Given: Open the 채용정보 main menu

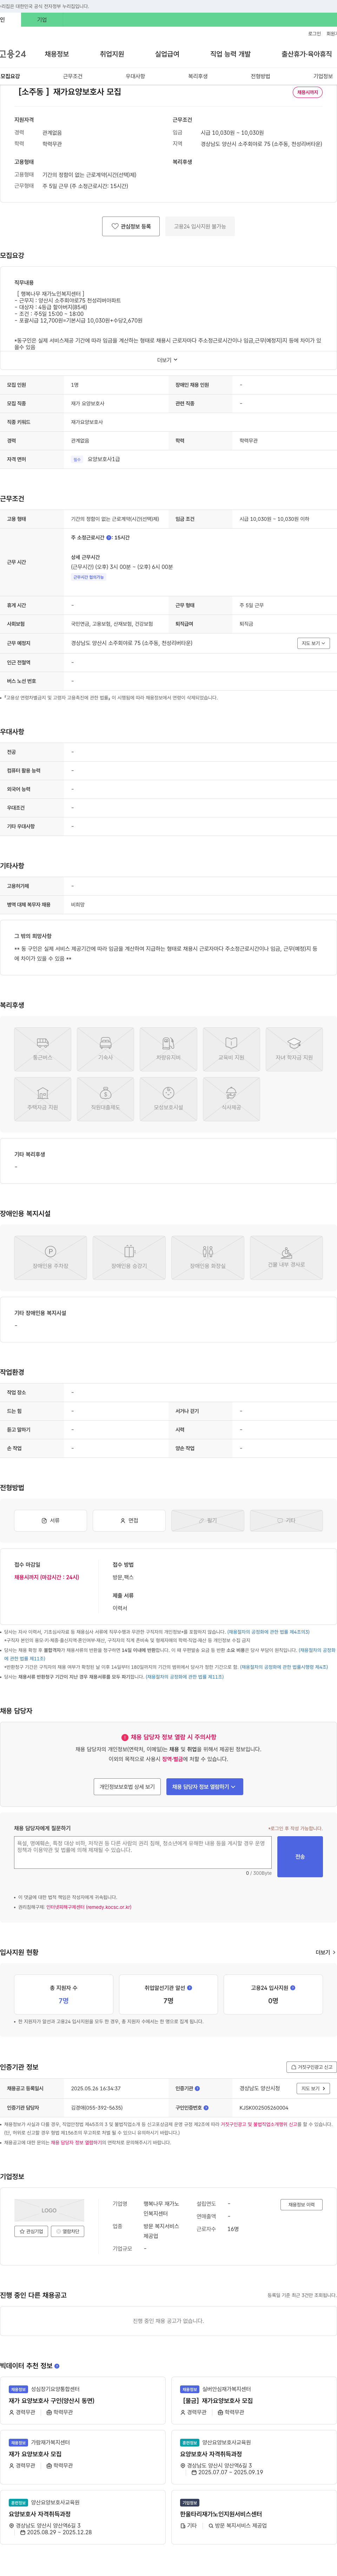Looking at the screenshot, I should click(x=57, y=54).
